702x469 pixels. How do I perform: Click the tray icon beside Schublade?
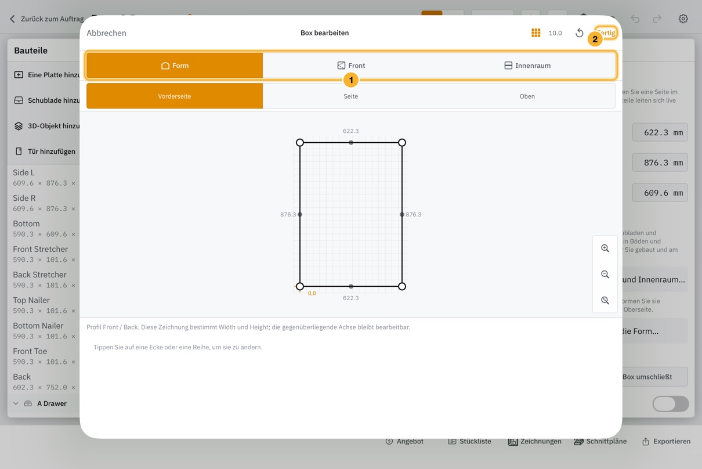(x=19, y=100)
